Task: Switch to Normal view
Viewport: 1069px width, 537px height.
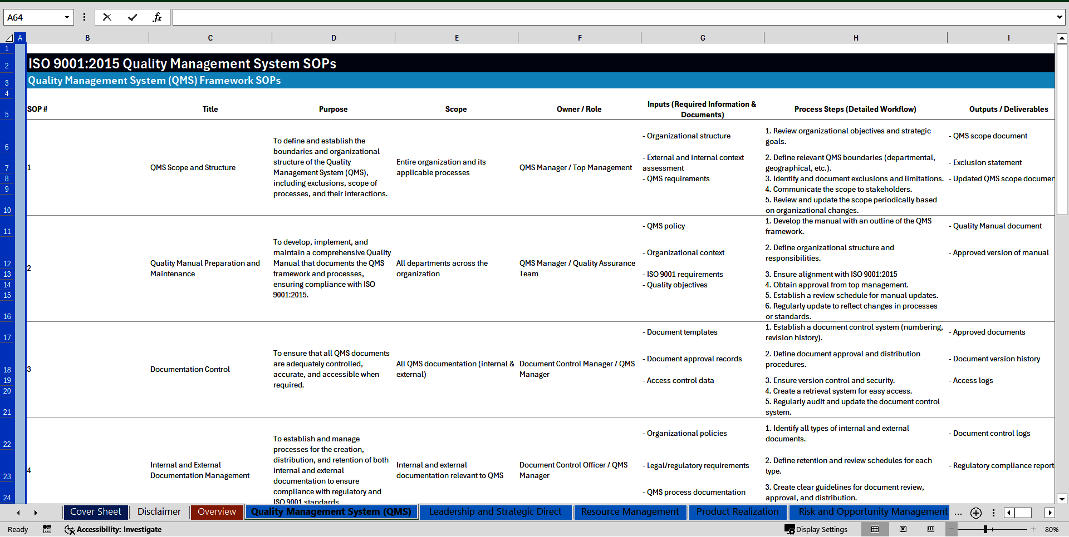Action: coord(875,529)
